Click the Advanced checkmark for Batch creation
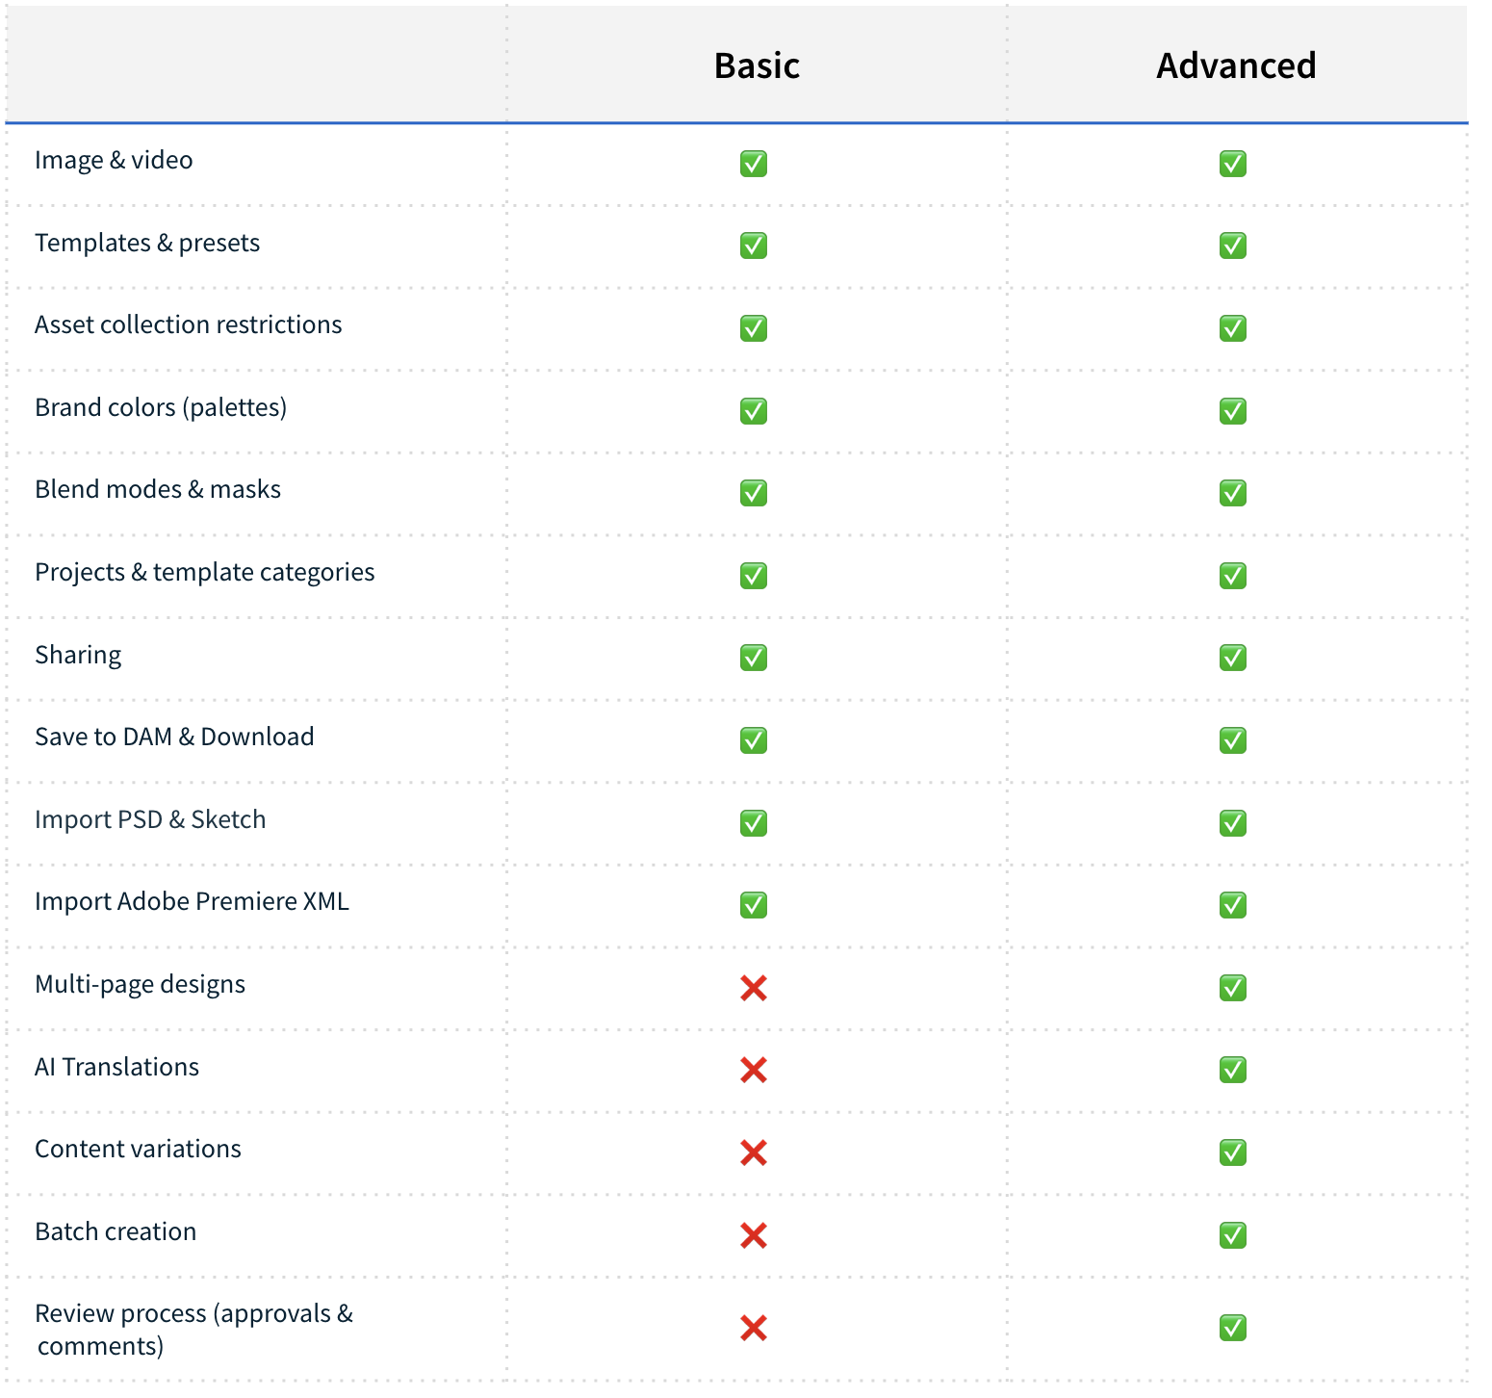The height and width of the screenshot is (1398, 1492). (1233, 1235)
